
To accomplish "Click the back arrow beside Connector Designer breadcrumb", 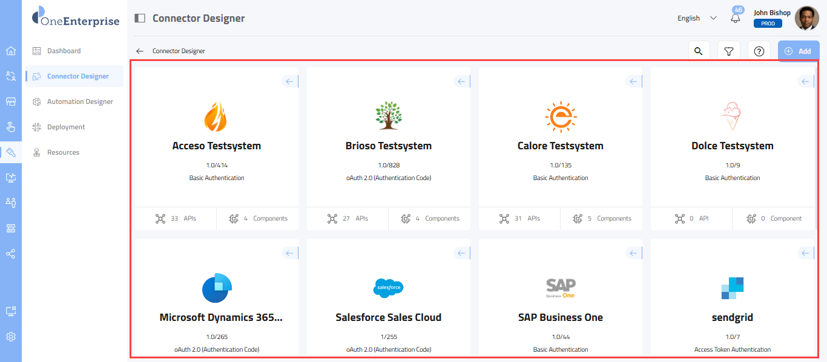I will (x=140, y=51).
